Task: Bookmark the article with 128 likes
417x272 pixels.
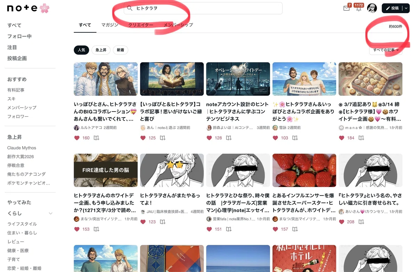Action: 229,138
